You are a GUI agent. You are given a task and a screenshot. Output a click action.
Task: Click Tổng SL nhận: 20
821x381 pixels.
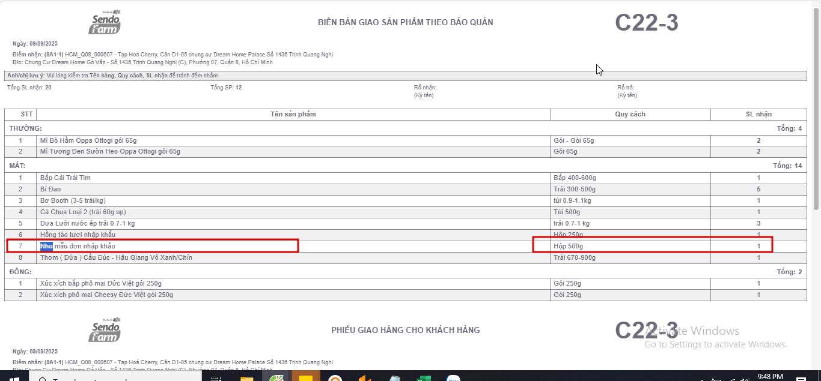point(29,88)
